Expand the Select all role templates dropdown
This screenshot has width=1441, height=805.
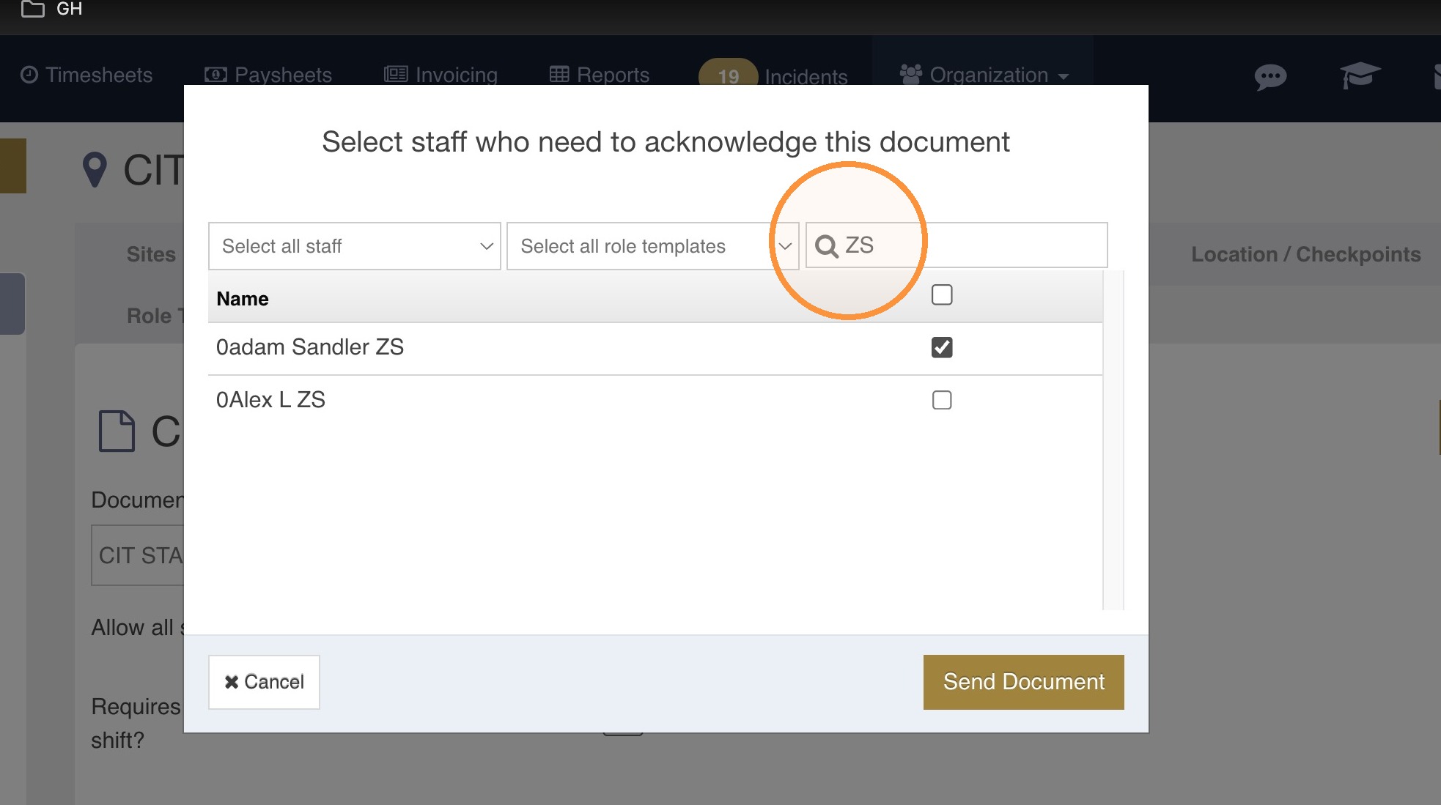[x=652, y=246]
